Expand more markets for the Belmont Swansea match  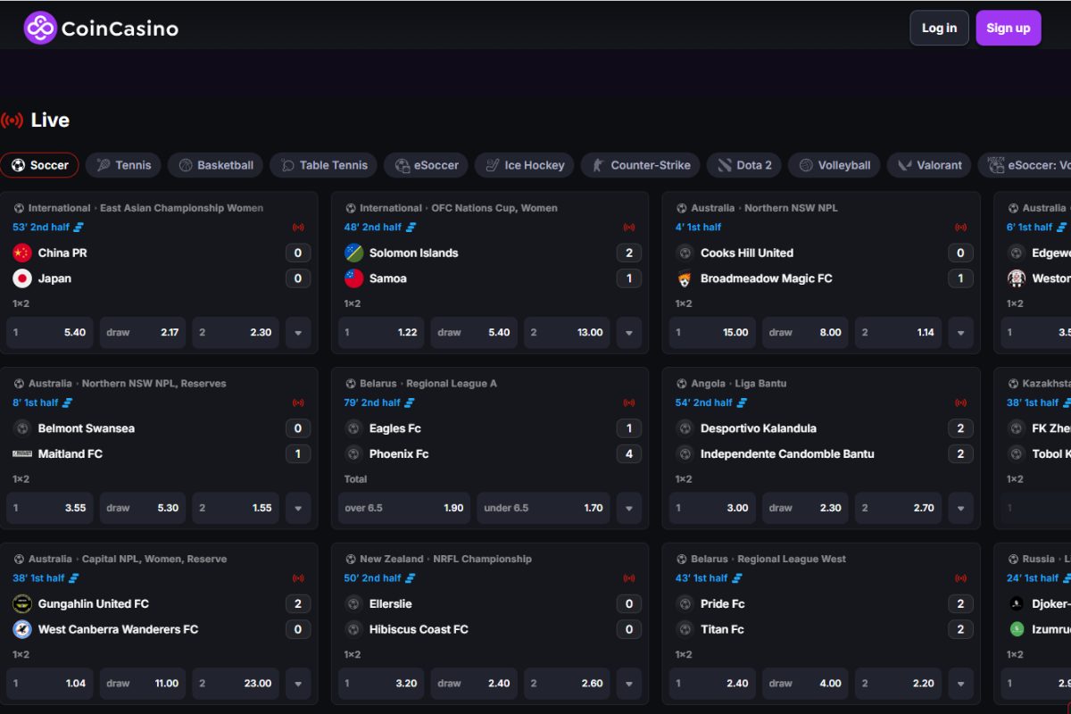tap(298, 508)
